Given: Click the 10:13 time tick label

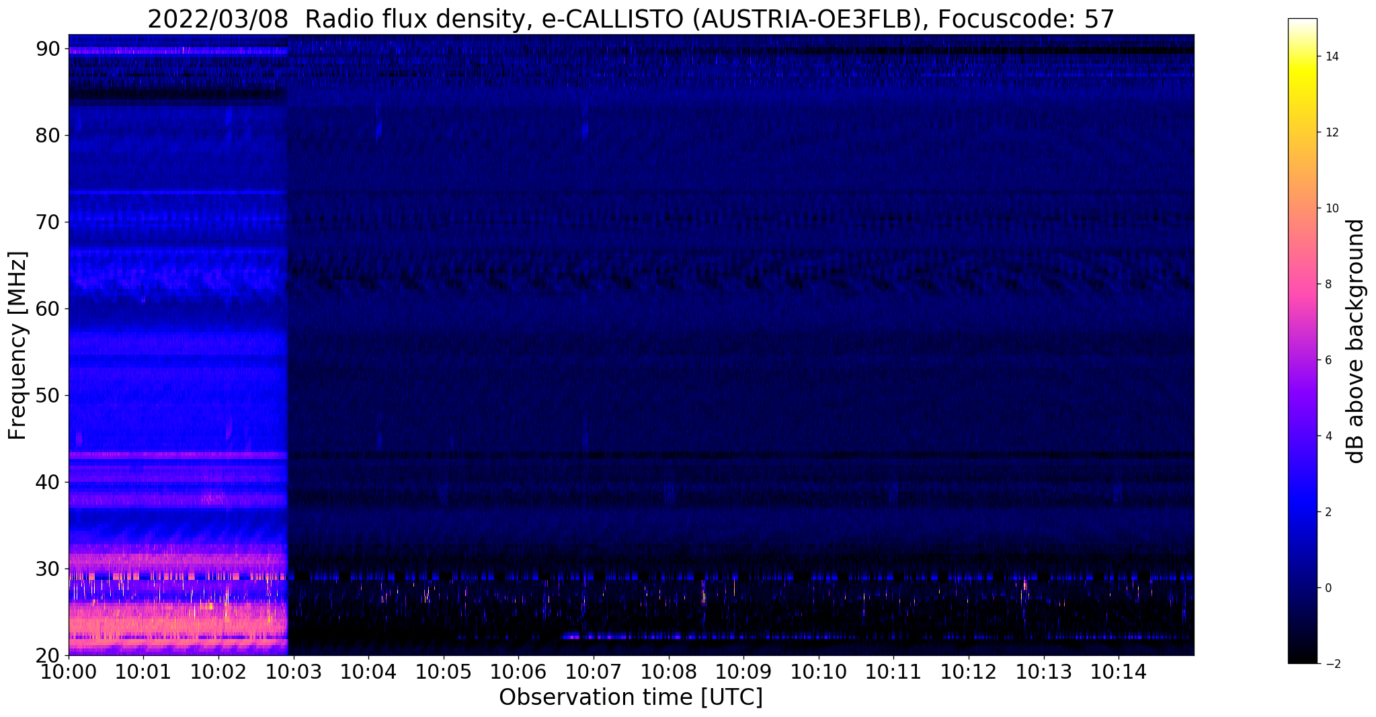Looking at the screenshot, I should [1043, 671].
